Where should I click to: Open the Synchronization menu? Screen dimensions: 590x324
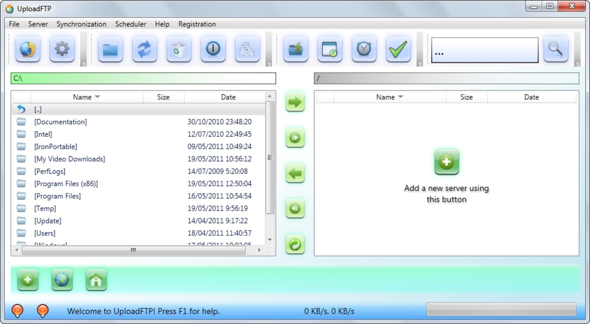(x=82, y=24)
